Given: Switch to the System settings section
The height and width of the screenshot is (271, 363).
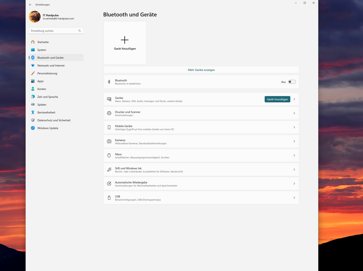Looking at the screenshot, I should (x=41, y=50).
